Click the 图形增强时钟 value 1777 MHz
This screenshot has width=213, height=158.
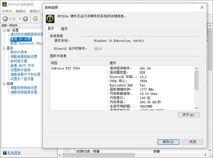[147, 89]
